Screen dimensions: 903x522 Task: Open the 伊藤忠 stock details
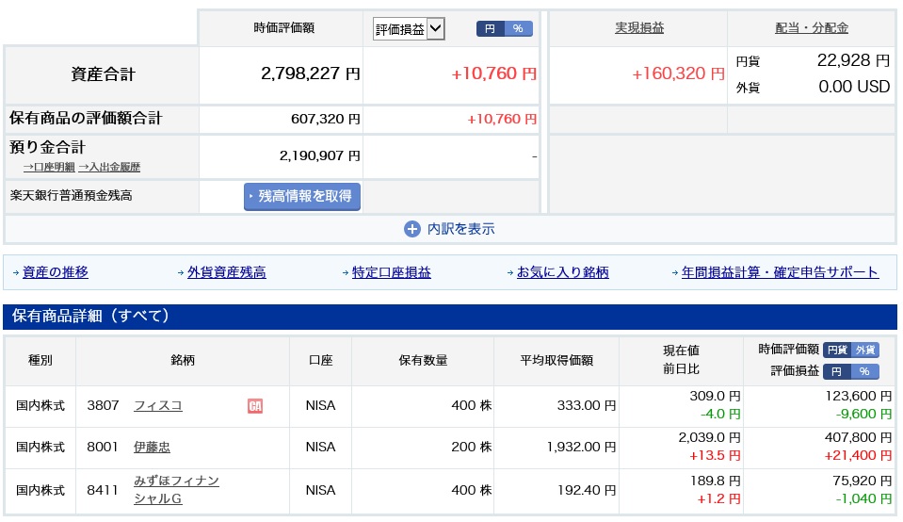(x=152, y=448)
